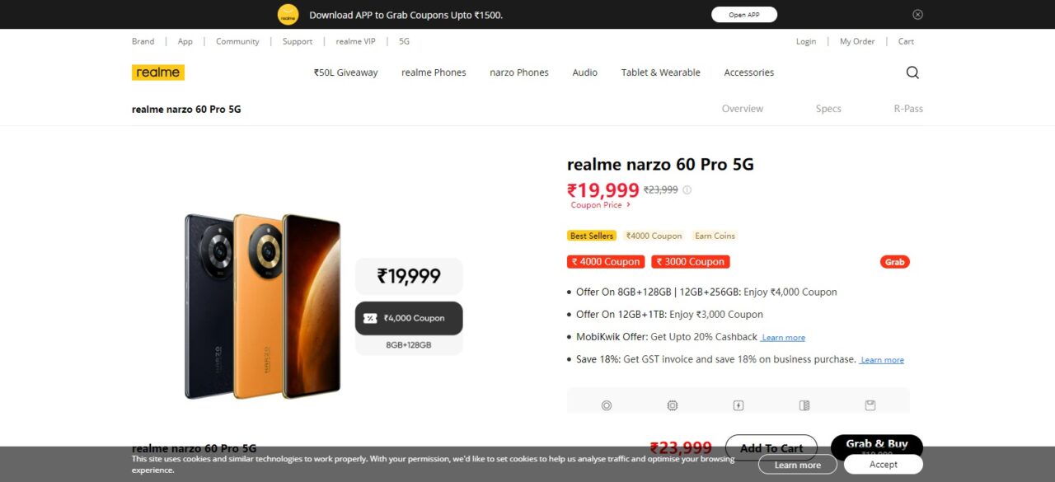Click Add To Cart button
The image size is (1055, 482).
click(771, 448)
